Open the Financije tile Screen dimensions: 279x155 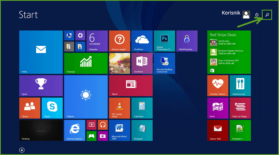click(x=86, y=63)
